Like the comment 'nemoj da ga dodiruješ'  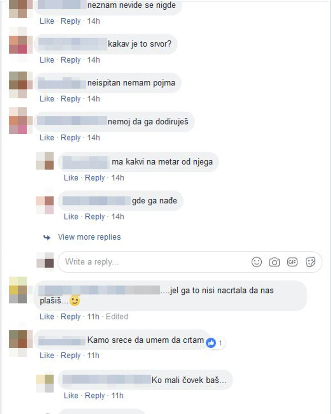click(x=47, y=138)
